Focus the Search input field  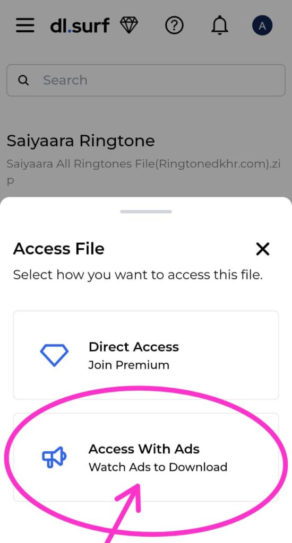(146, 81)
